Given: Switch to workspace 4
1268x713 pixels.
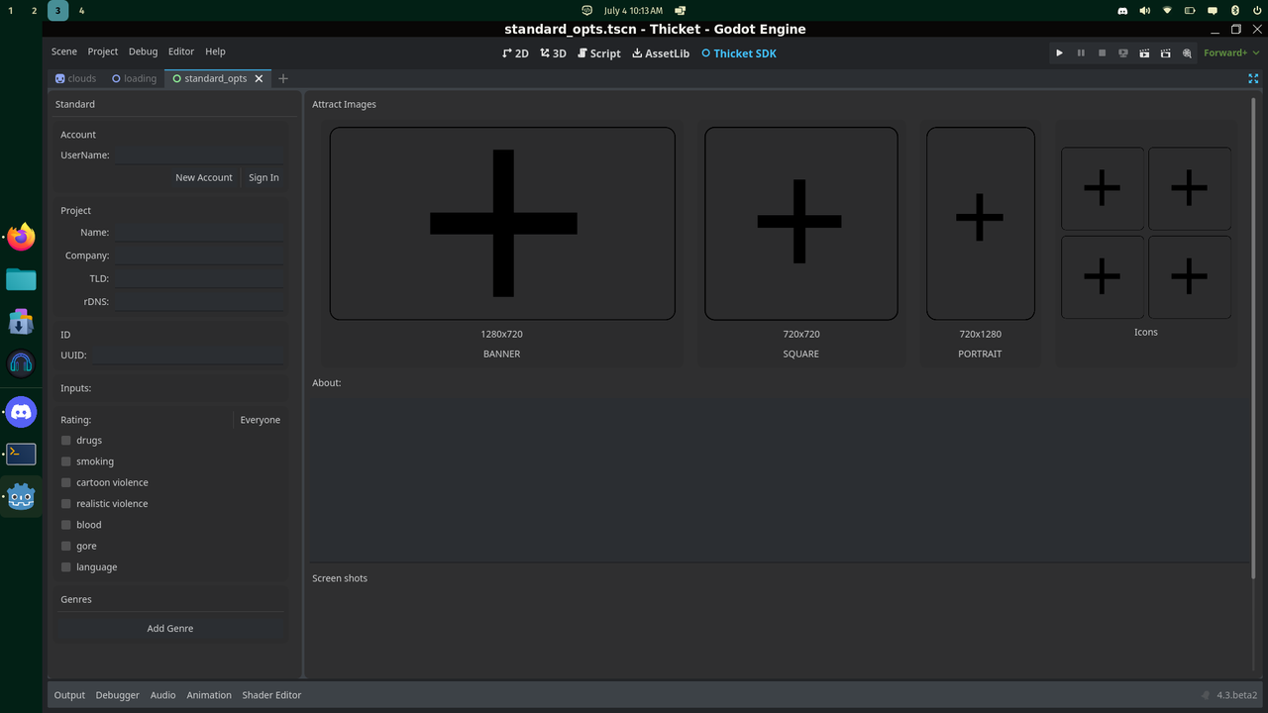Looking at the screenshot, I should tap(81, 10).
